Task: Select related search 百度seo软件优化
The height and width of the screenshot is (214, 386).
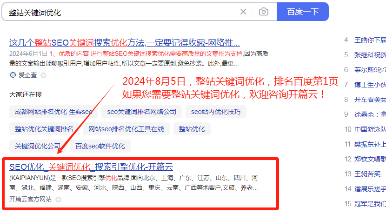Action: click(100, 146)
